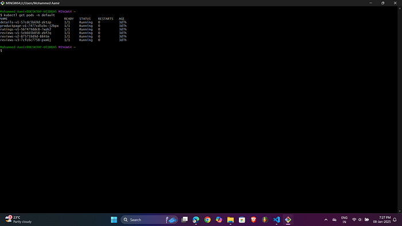Click the taskbar Search box
The width and height of the screenshot is (402, 226).
[149, 220]
